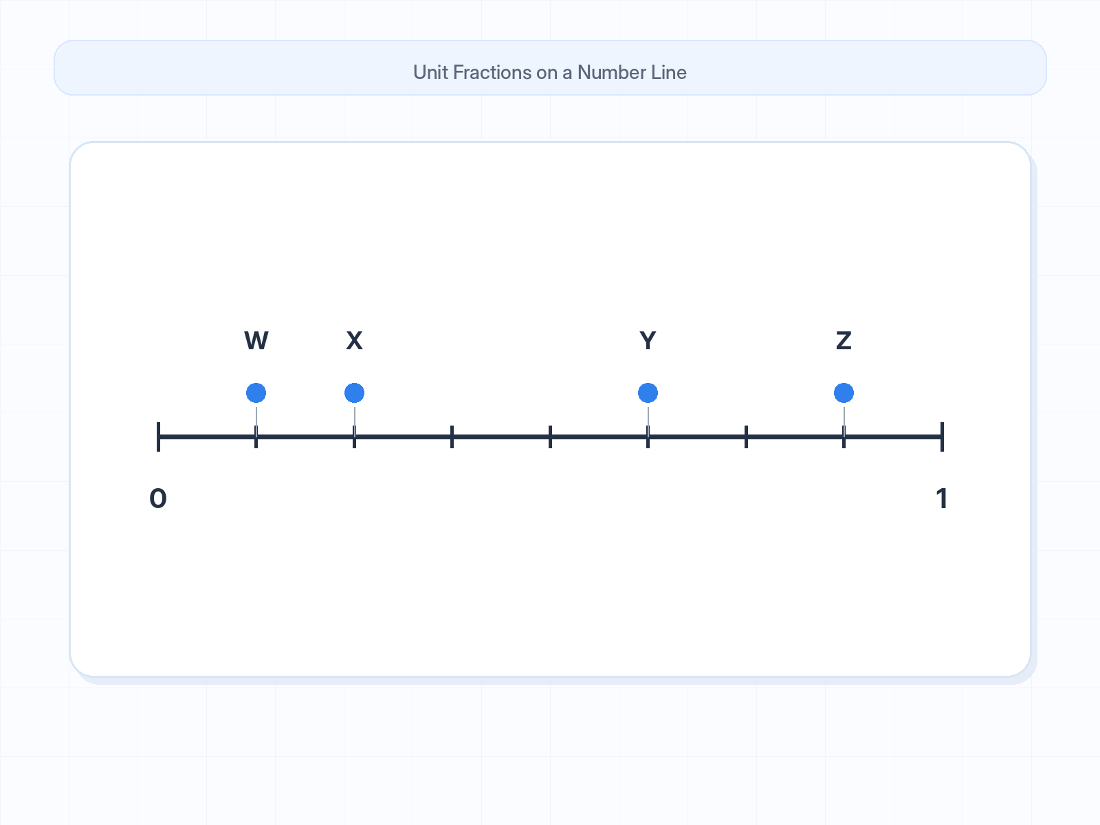
Task: Choose the letter Y label
Action: point(648,341)
